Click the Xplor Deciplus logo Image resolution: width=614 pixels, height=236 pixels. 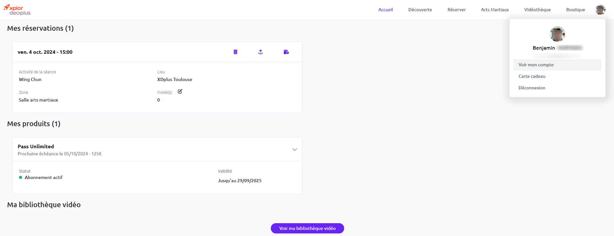click(x=17, y=10)
